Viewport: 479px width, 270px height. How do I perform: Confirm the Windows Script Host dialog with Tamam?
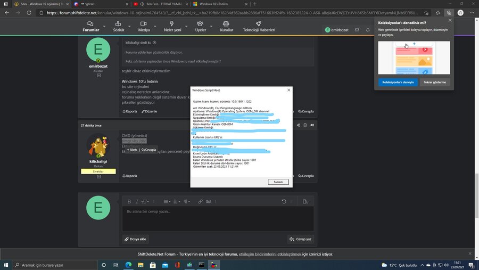tap(278, 182)
